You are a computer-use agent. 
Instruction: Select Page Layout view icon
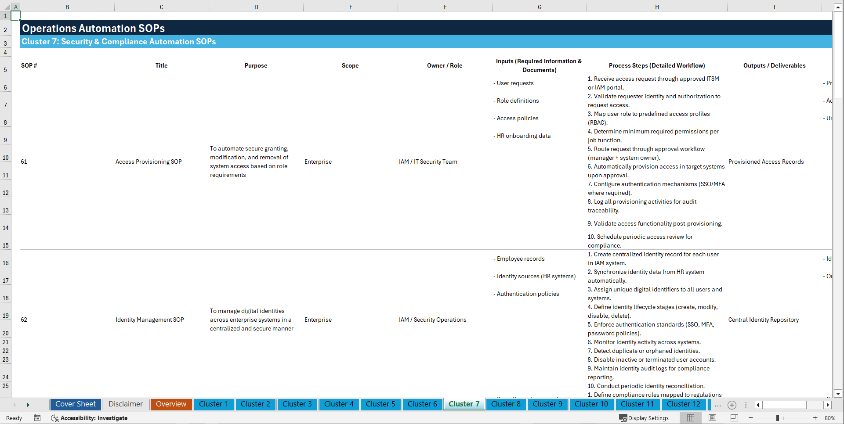(712, 418)
